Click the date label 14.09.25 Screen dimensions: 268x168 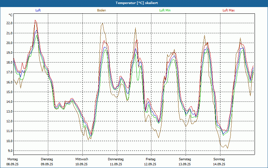(219, 164)
